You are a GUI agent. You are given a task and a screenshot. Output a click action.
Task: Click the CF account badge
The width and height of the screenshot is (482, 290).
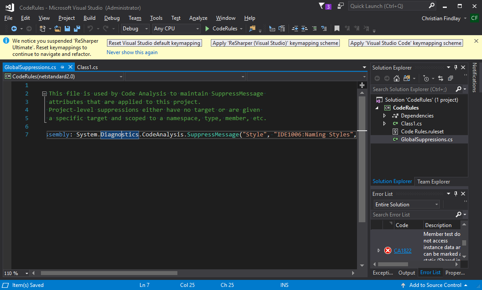(475, 18)
